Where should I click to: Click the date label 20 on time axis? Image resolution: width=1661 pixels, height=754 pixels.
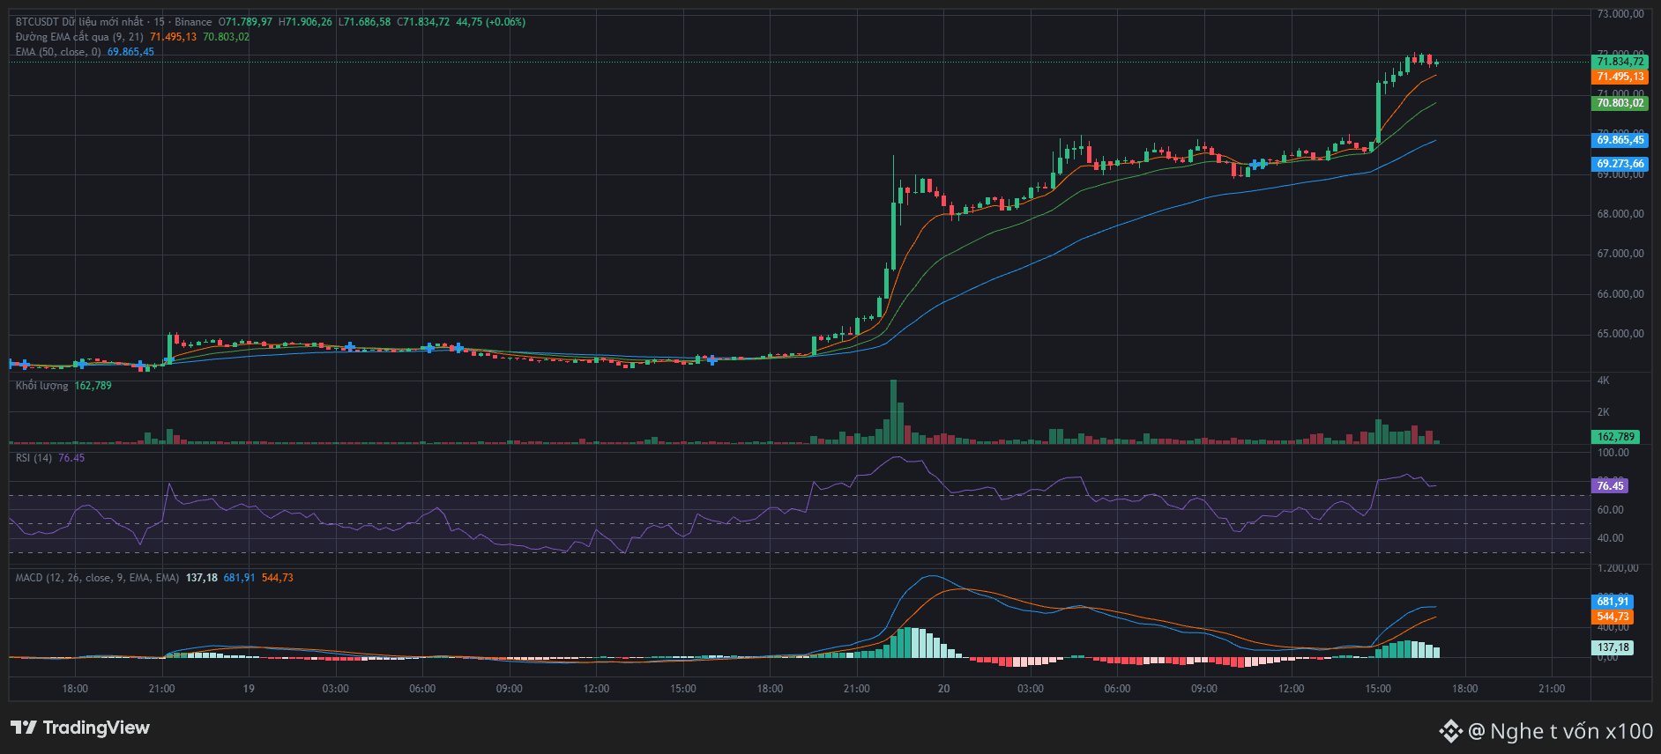[x=943, y=689]
